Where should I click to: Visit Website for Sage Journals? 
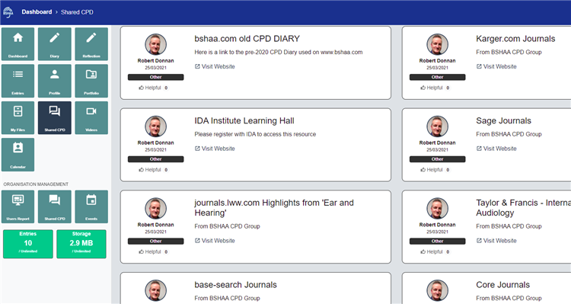496,149
